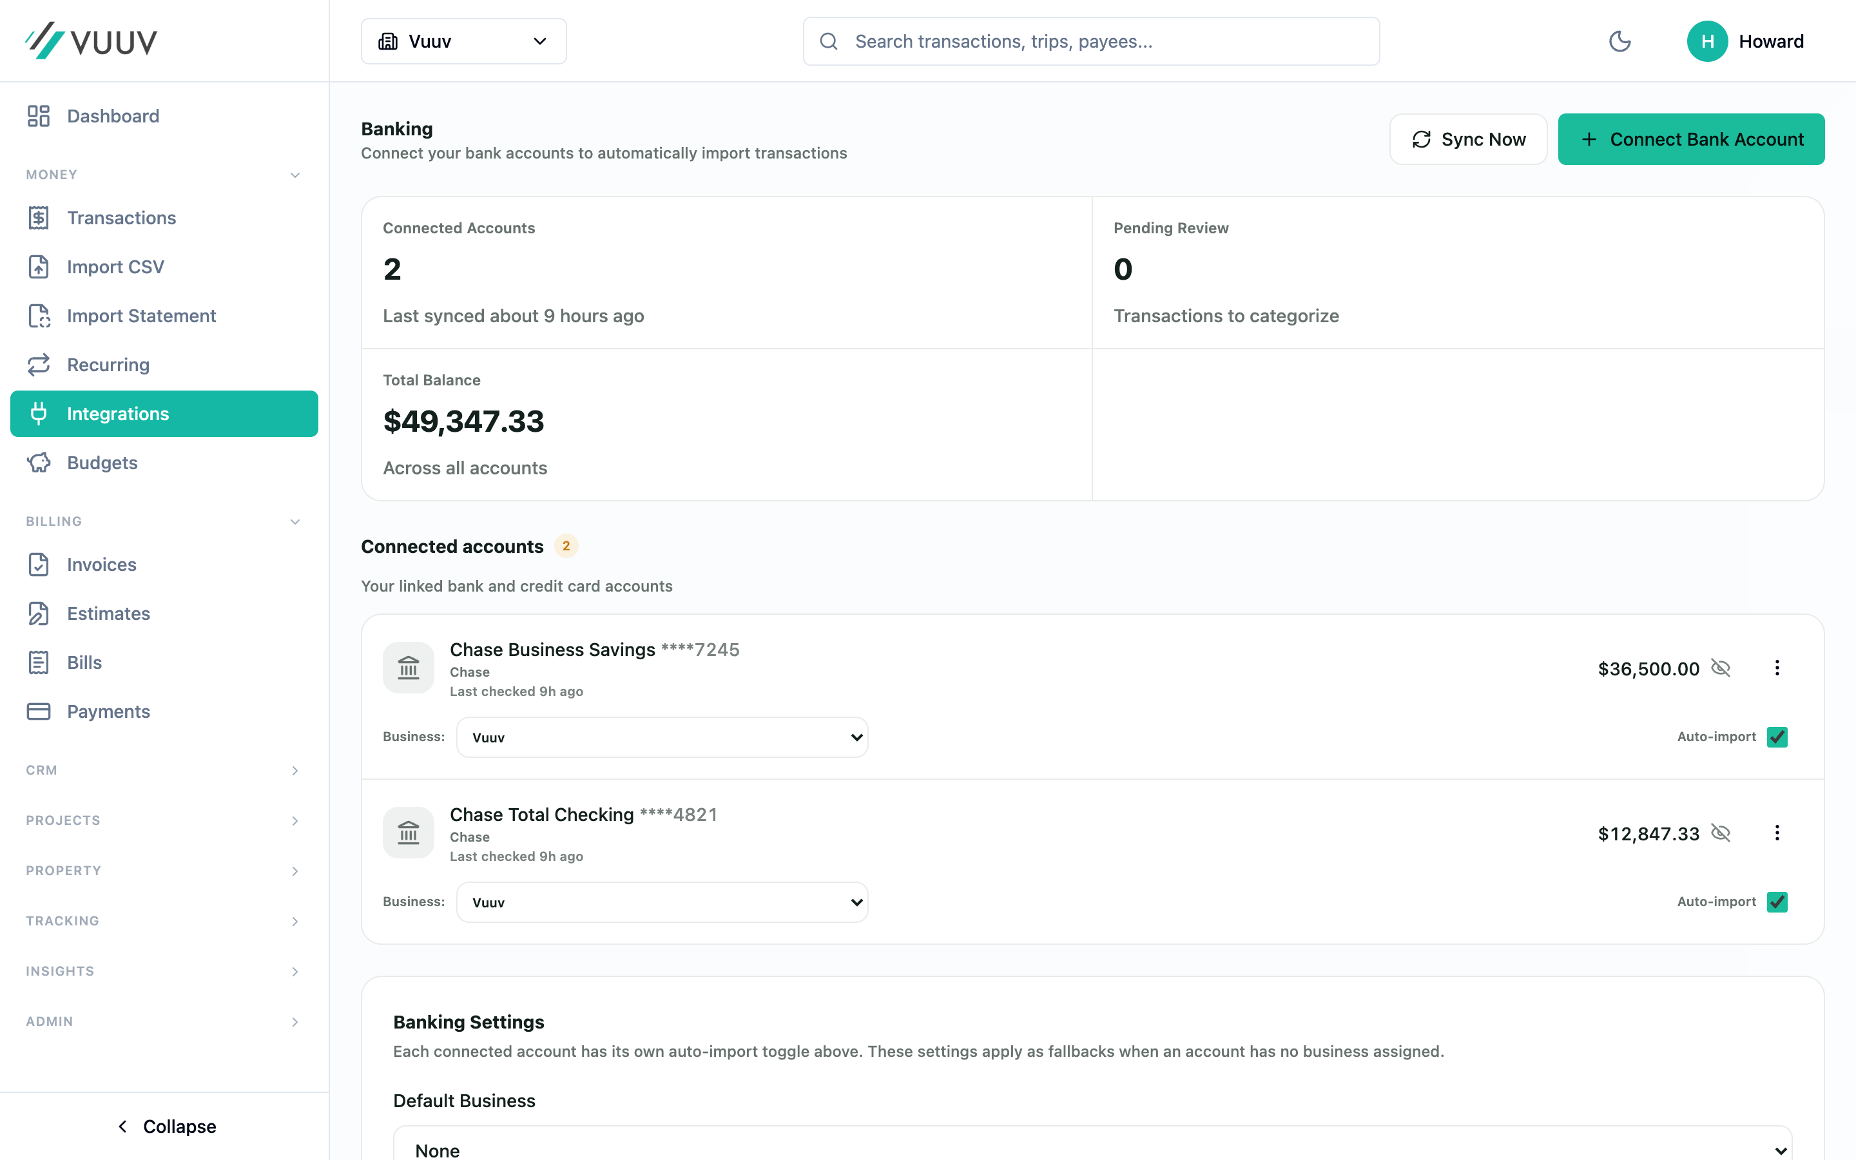Click the Connected accounts count badge

(x=566, y=546)
